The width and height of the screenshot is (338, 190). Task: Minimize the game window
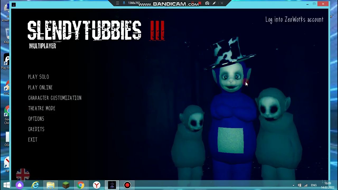[307, 4]
